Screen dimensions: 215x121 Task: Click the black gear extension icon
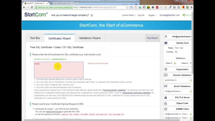(x=153, y=7)
